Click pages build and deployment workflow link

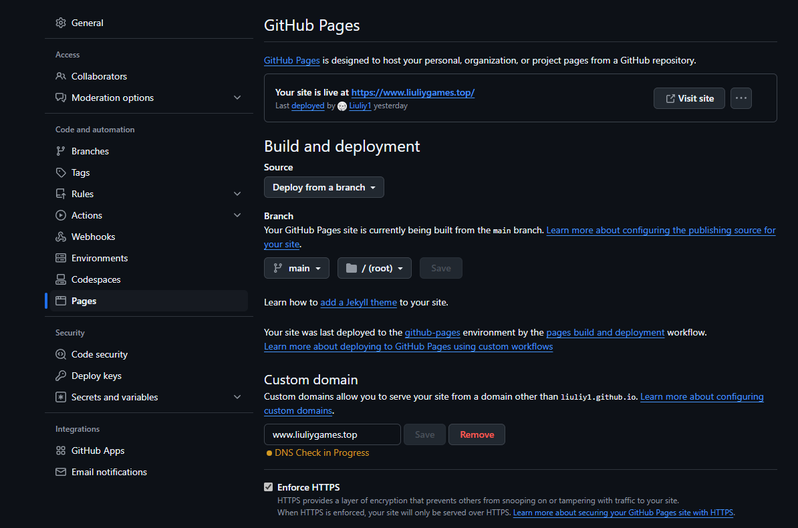605,332
